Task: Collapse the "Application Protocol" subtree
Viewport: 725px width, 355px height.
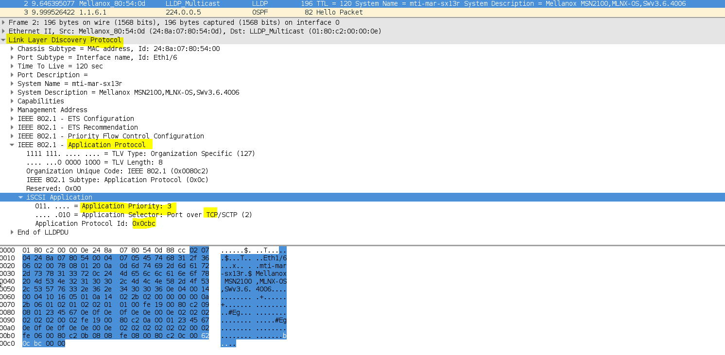Action: coord(12,145)
